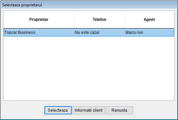Sort by the Proprietar column header
The height and width of the screenshot is (120, 178).
[39, 20]
